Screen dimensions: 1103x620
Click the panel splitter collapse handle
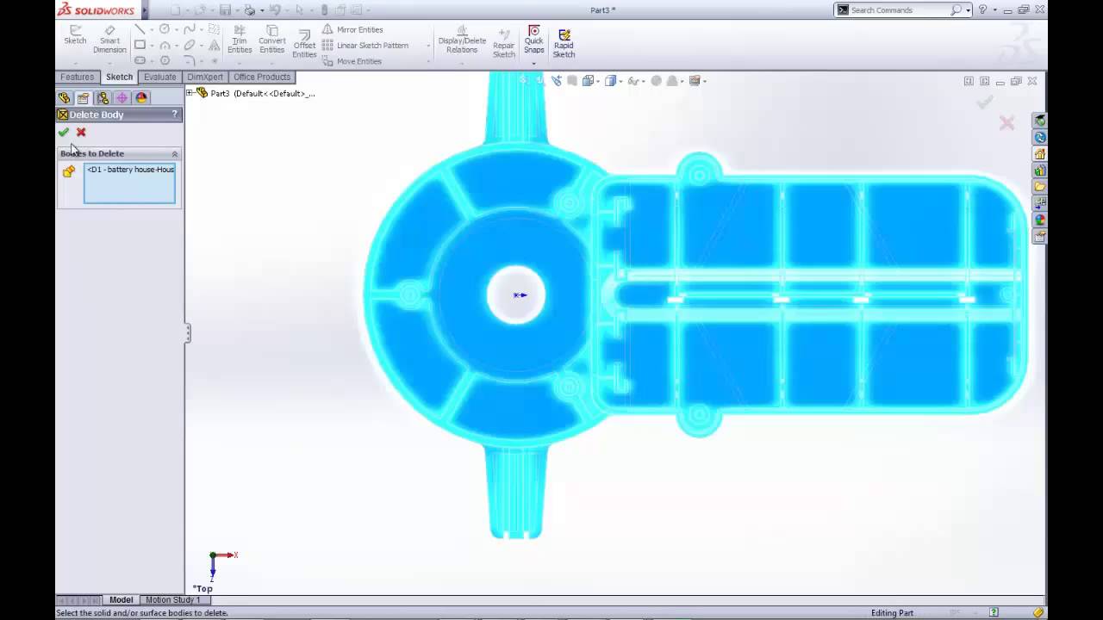pos(187,332)
